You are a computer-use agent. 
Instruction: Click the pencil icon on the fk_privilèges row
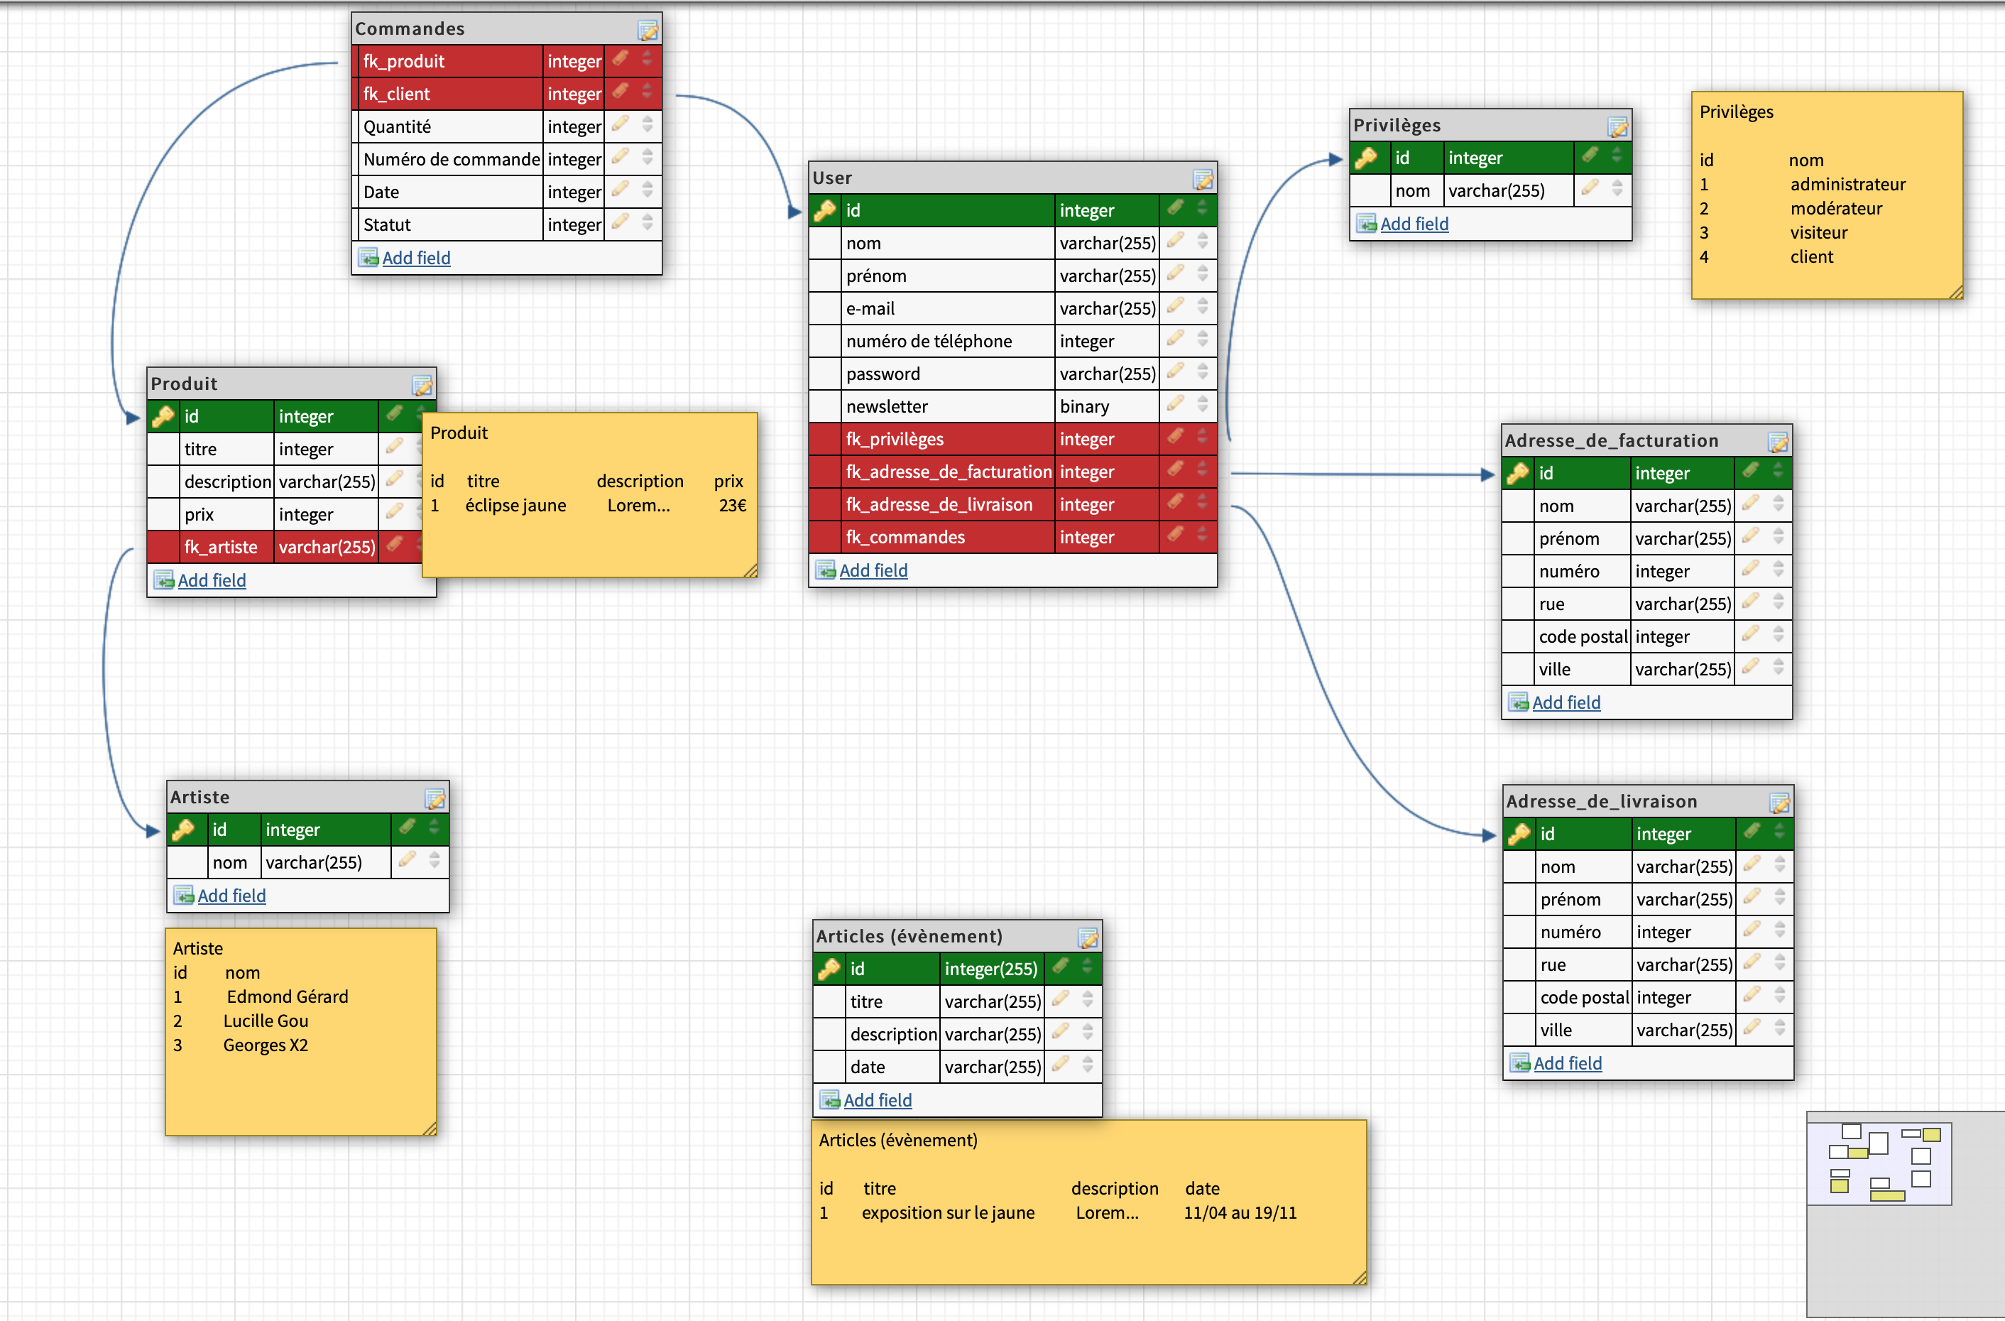point(1175,437)
